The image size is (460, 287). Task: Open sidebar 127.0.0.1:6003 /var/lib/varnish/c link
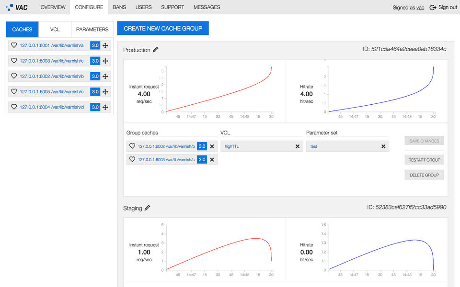(x=52, y=61)
